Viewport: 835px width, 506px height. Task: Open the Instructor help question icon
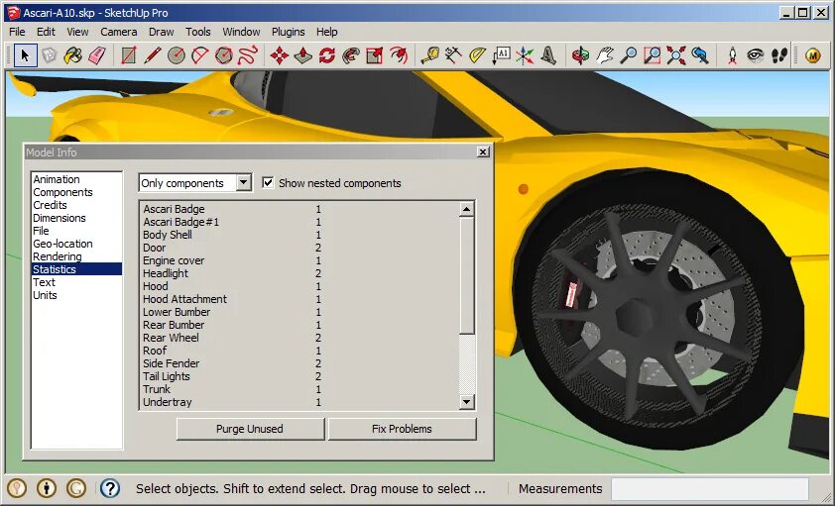point(110,488)
